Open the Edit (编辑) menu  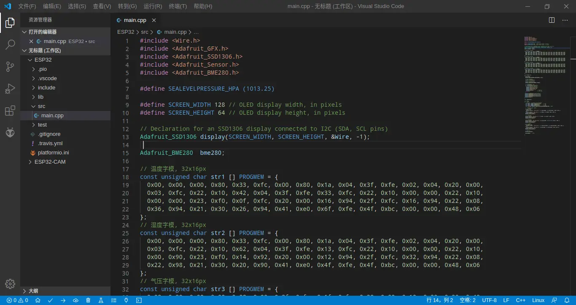click(x=52, y=6)
